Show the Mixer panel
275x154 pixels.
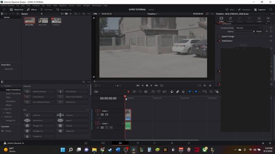point(230,9)
